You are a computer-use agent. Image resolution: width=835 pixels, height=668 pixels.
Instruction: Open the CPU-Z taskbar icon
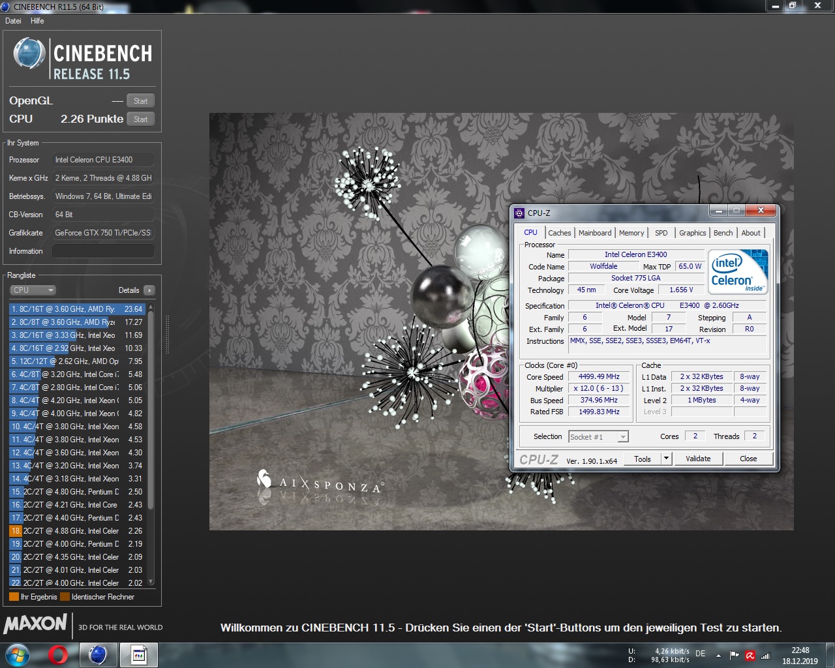[x=138, y=654]
